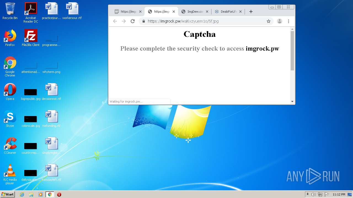
Task: Switch to the ImgDew.com tab
Action: tap(195, 12)
